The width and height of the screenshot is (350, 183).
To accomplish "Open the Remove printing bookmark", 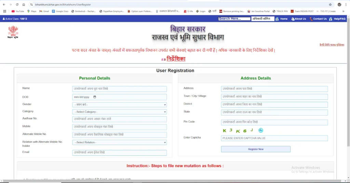I will (232, 11).
